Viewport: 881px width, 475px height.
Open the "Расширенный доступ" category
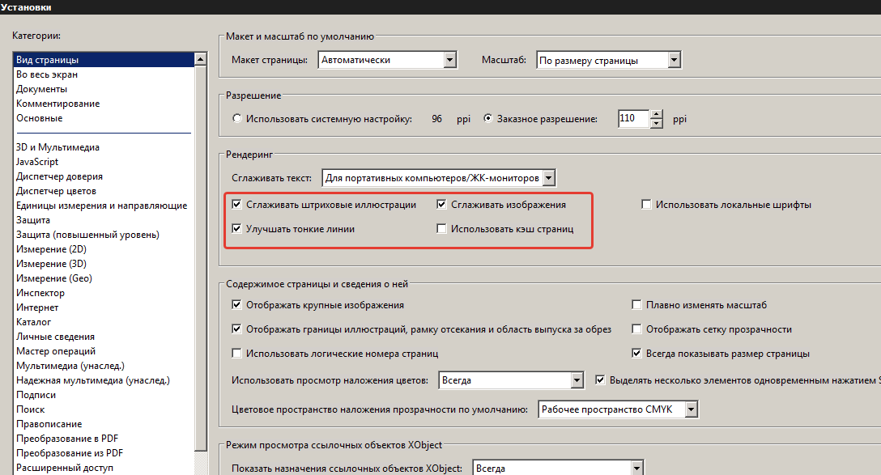point(65,469)
